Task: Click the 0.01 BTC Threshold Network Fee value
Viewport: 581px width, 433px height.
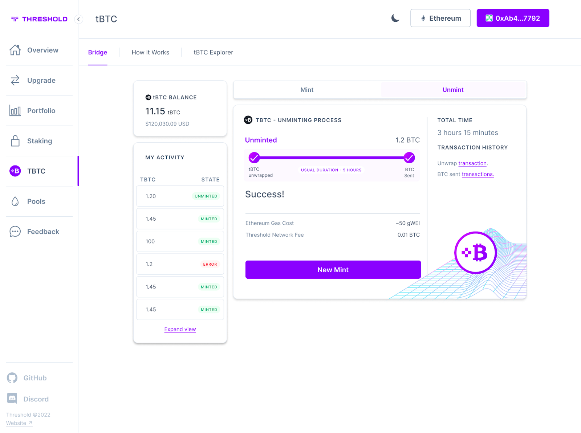Action: pos(409,235)
